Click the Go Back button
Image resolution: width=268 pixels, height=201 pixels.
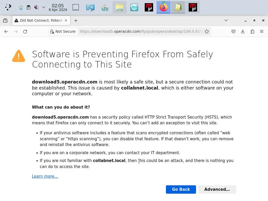tap(181, 189)
